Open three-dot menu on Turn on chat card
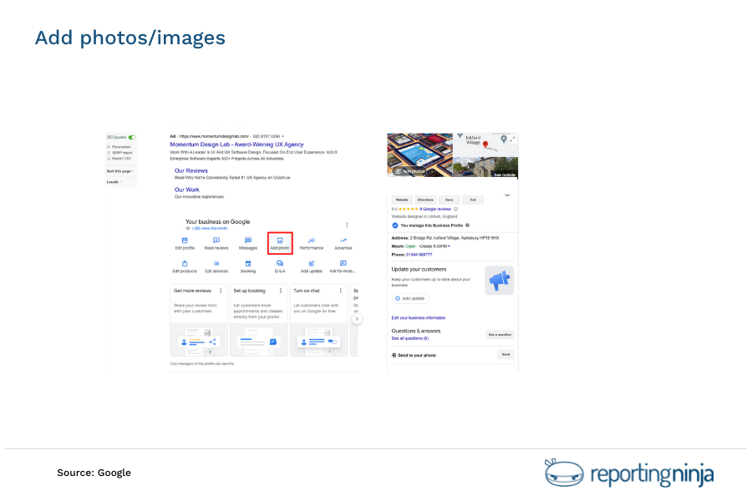The width and height of the screenshot is (752, 501). point(341,291)
